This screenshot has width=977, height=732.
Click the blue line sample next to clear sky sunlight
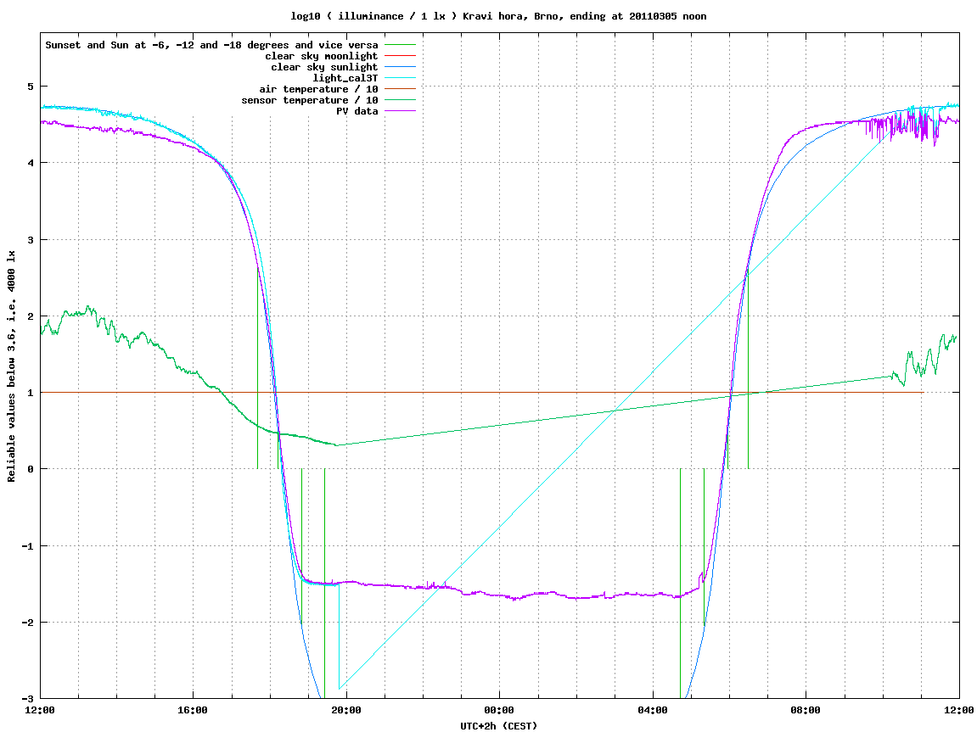400,67
